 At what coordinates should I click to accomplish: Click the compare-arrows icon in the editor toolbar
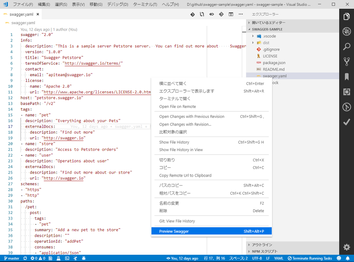tap(202, 14)
